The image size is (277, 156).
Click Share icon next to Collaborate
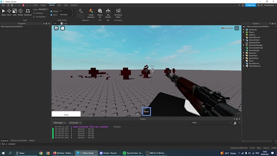[262, 5]
